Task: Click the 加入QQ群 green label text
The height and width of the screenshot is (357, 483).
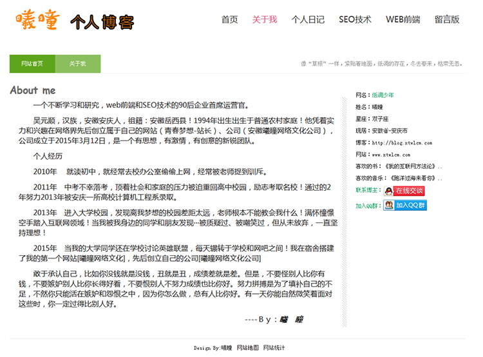Action: point(368,206)
